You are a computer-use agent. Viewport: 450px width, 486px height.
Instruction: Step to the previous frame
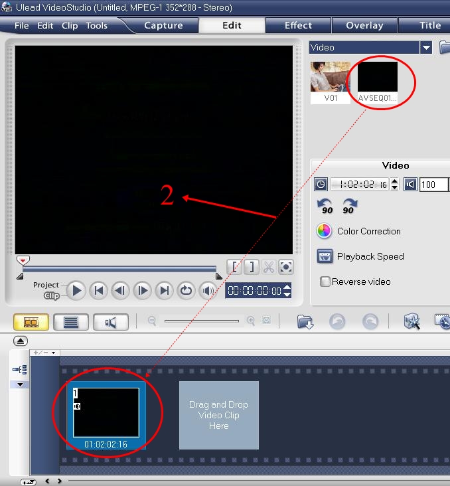pos(120,291)
